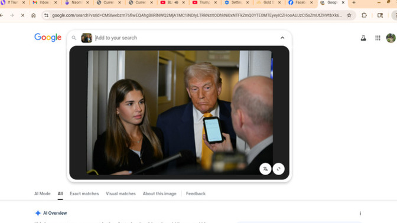
Task: Click the AI Overview sparkle icon
Action: click(x=38, y=213)
